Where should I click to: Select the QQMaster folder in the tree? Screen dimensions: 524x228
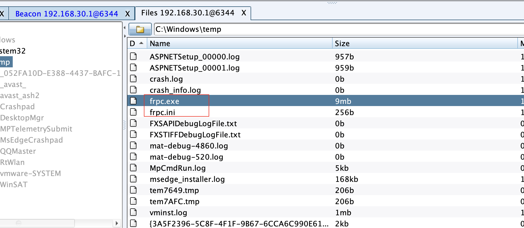coord(18,151)
